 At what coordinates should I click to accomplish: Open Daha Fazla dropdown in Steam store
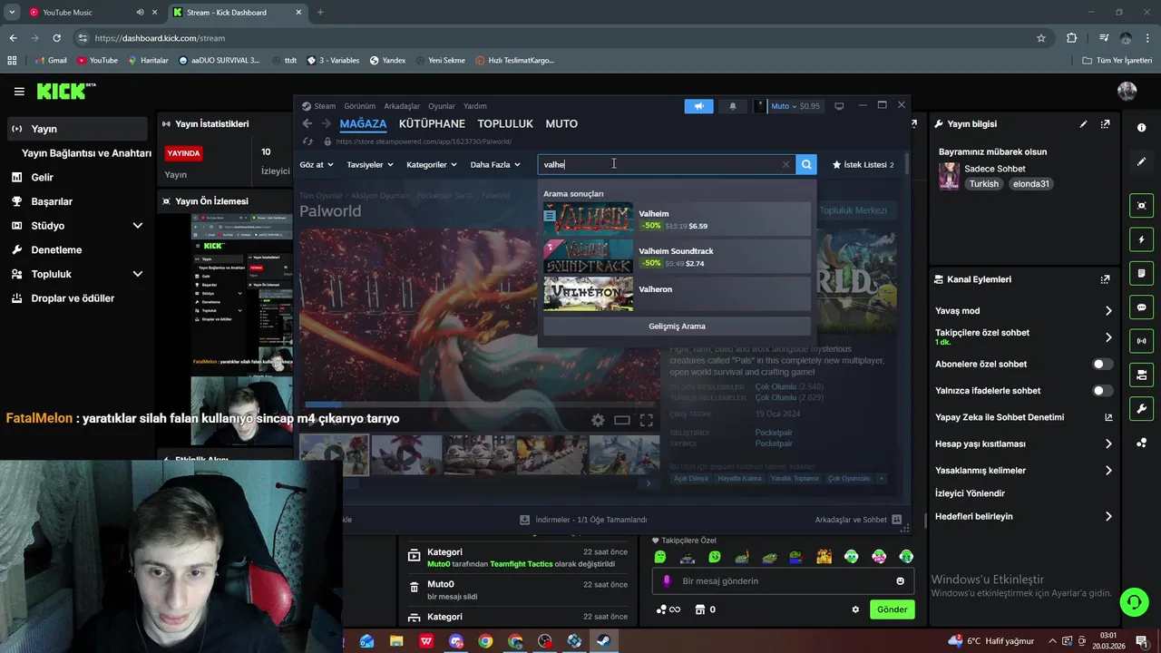(x=495, y=165)
